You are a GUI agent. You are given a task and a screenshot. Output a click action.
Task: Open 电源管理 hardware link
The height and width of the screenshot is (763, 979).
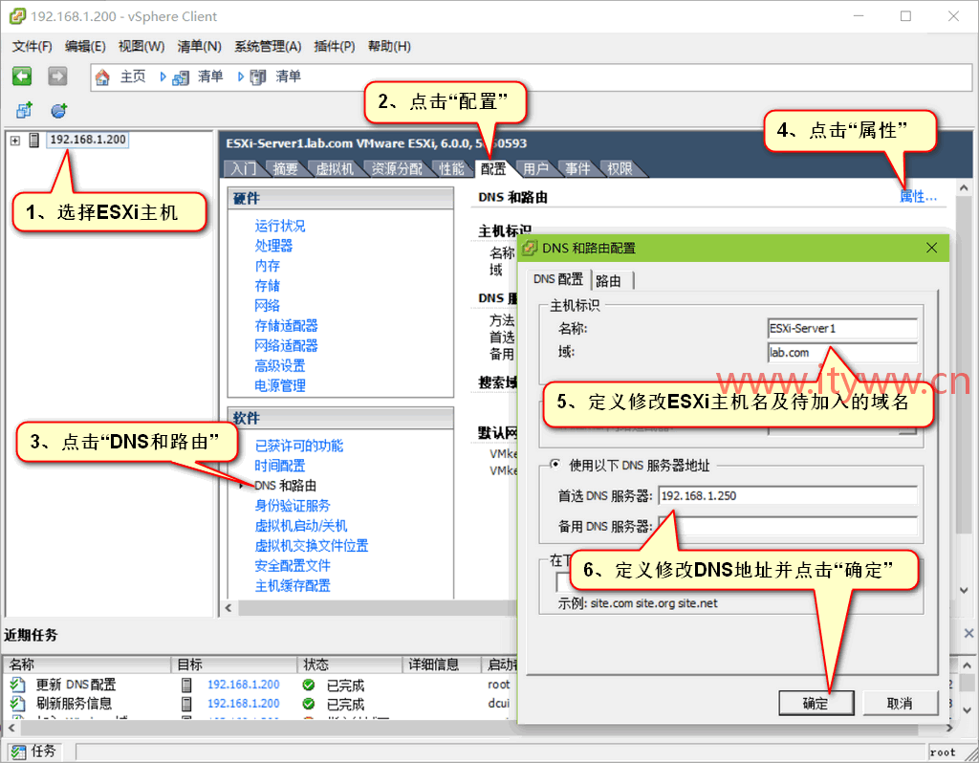click(280, 386)
